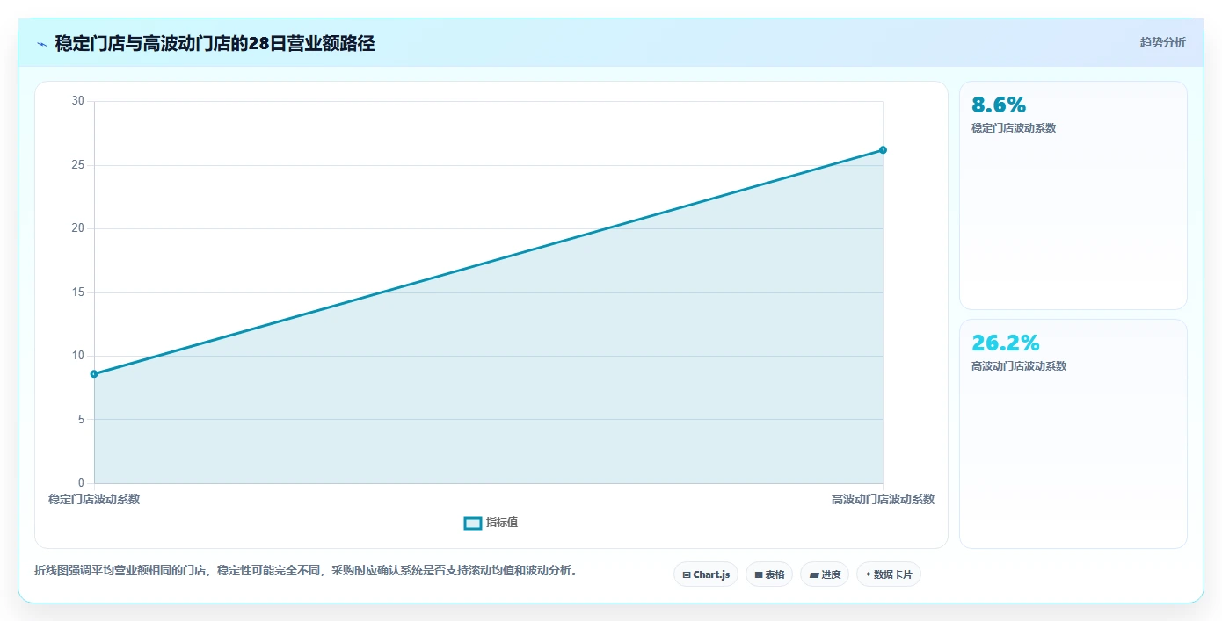The image size is (1222, 621).
Task: Select the Chart.js tag
Action: 706,574
